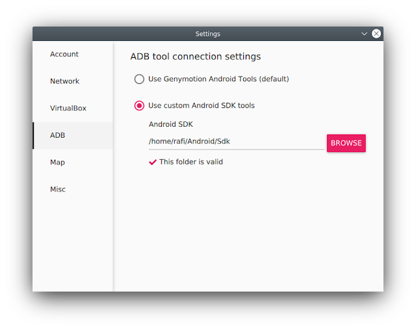Click the dark selection bar beside ADB
416x330 pixels.
pos(33,136)
